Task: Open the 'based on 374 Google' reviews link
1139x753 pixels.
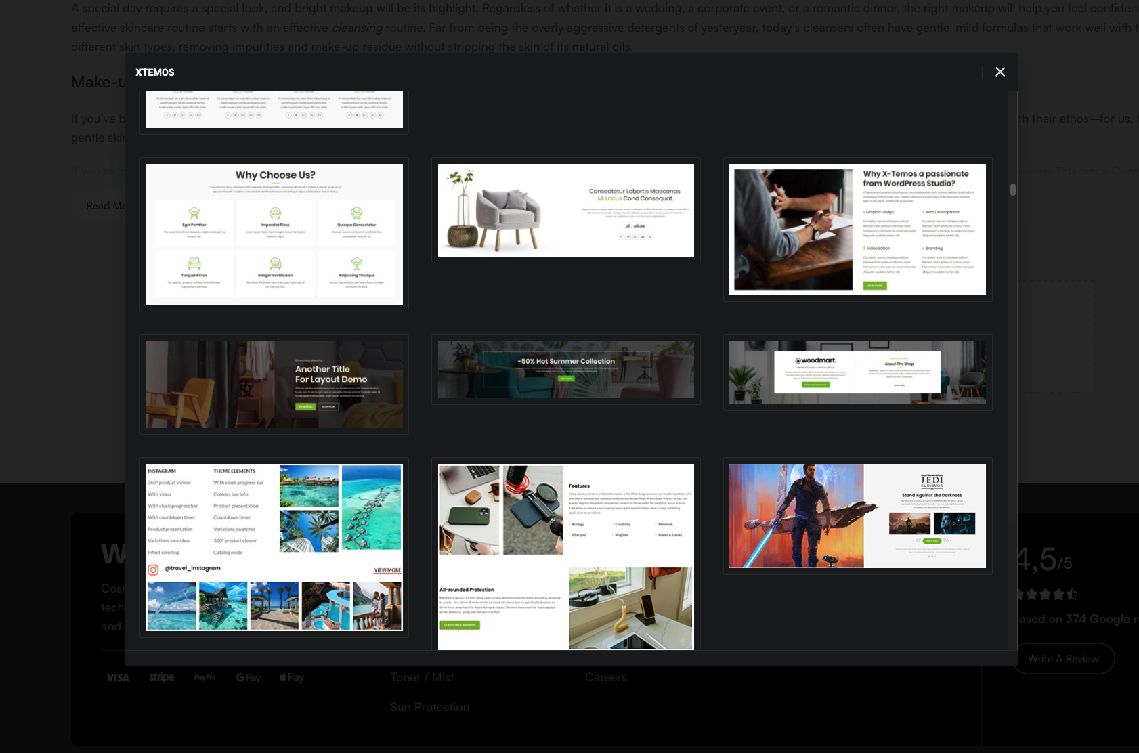Action: (1079, 619)
